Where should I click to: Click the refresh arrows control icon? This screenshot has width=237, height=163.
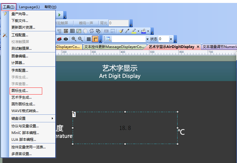92,31
